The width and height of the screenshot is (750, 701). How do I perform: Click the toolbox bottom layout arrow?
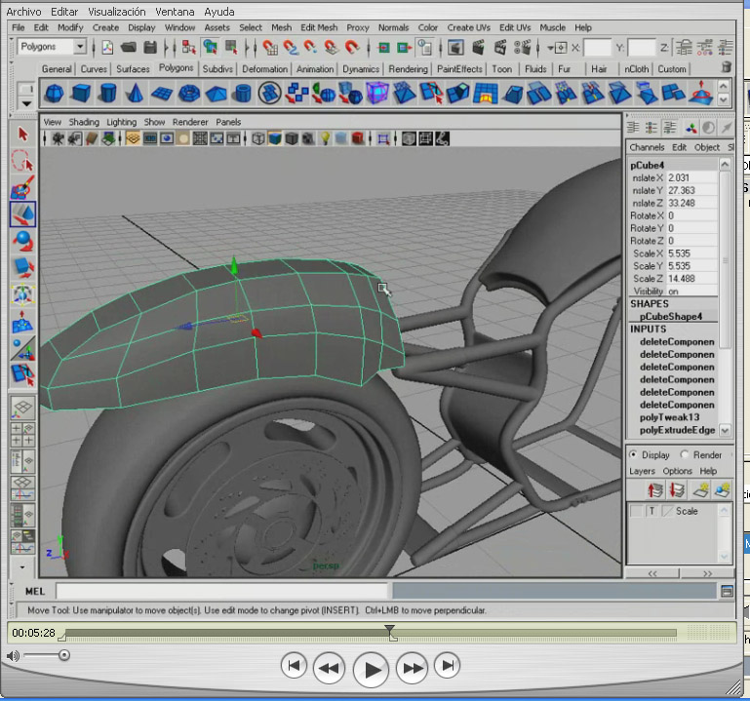[22, 567]
